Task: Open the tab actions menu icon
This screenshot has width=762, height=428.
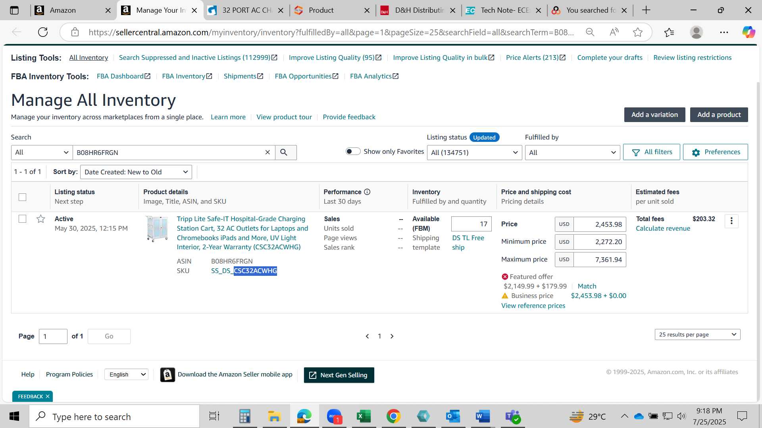Action: pyautogui.click(x=14, y=10)
